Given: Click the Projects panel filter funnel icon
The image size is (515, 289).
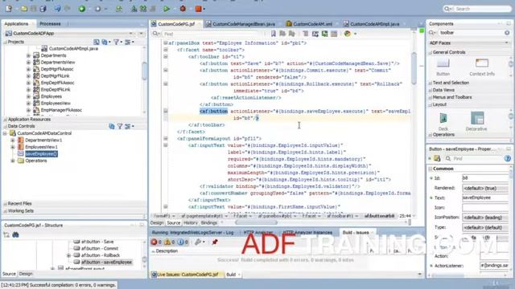Looking at the screenshot, I should 116,42.
